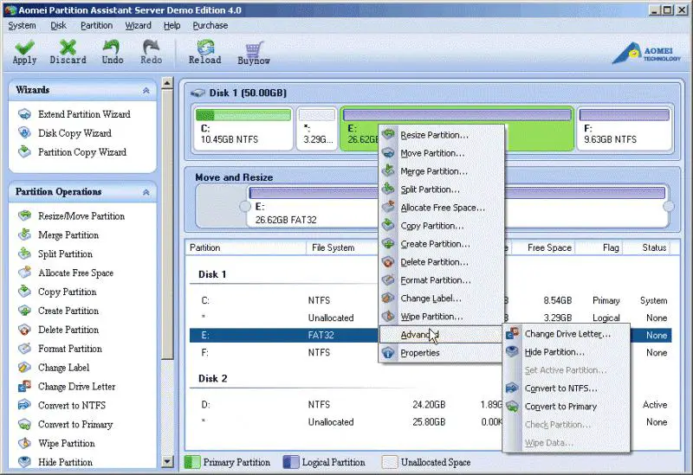Click the Change Drive Letter sidebar icon

(25, 386)
